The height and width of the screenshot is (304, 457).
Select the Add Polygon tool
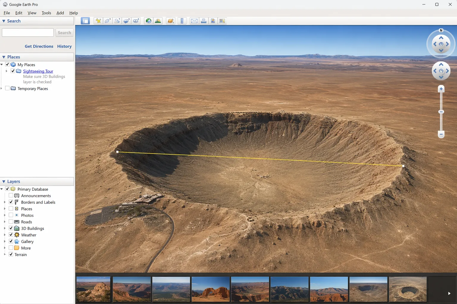point(108,21)
